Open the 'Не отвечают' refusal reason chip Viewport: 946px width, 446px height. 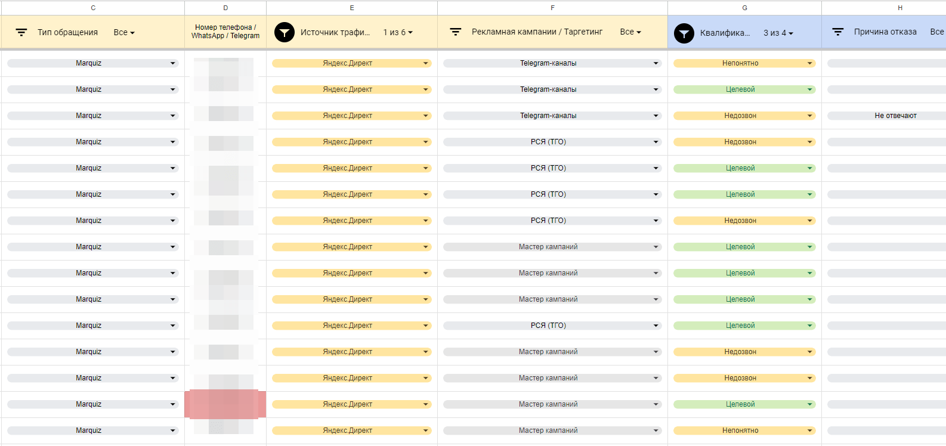895,116
